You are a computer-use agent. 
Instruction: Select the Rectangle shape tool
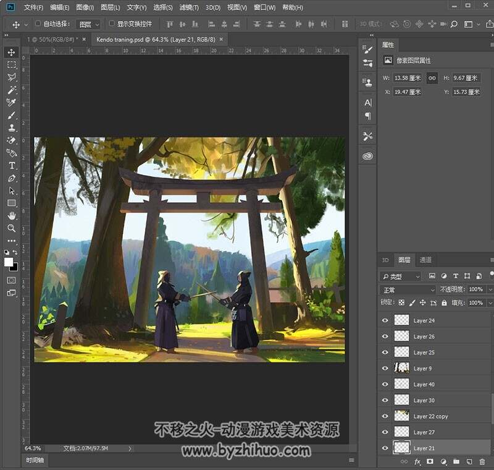12,203
